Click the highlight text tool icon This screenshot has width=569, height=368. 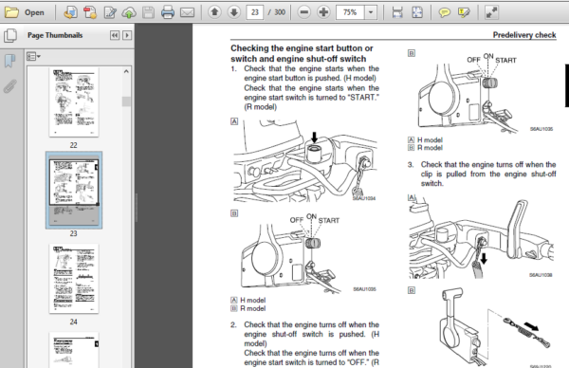[464, 12]
